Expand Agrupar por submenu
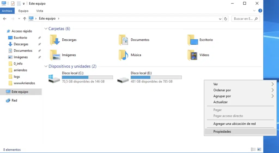Image resolution: width=279 pixels, height=153 pixels. pyautogui.click(x=272, y=96)
